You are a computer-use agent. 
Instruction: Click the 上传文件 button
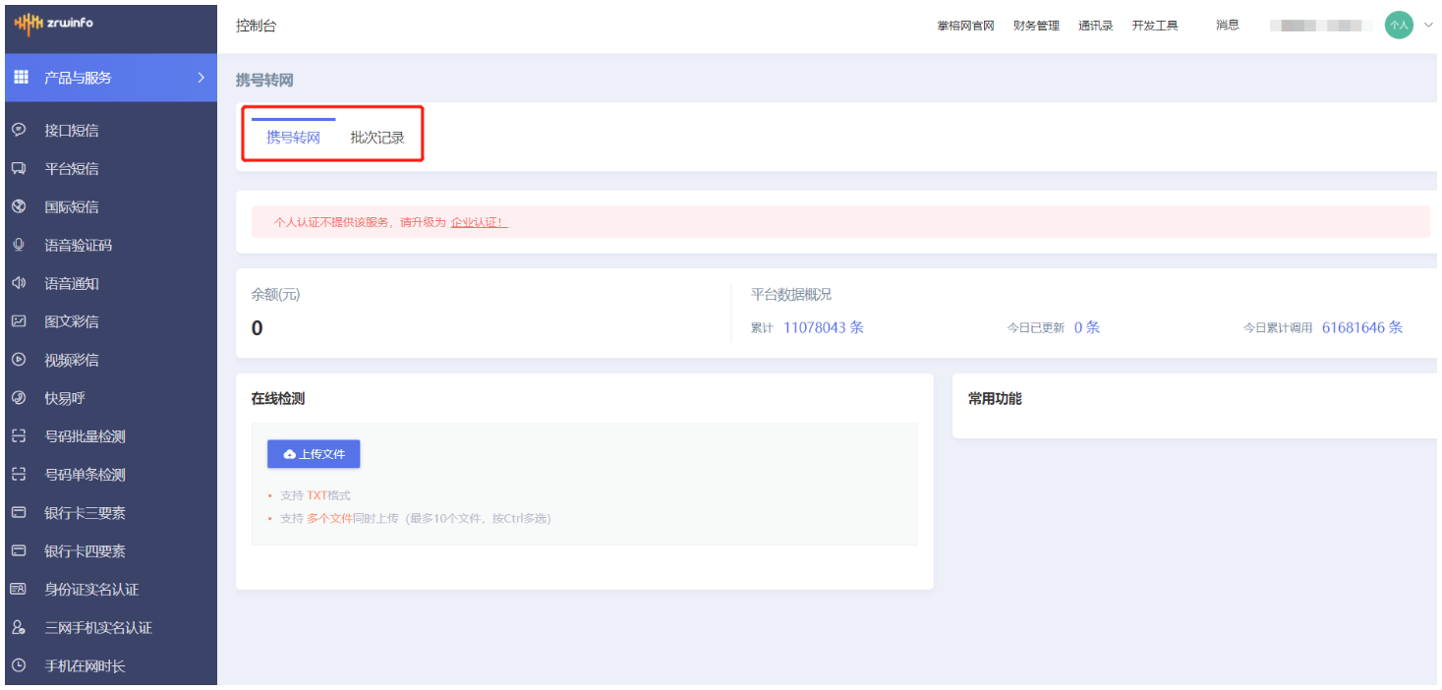[314, 454]
